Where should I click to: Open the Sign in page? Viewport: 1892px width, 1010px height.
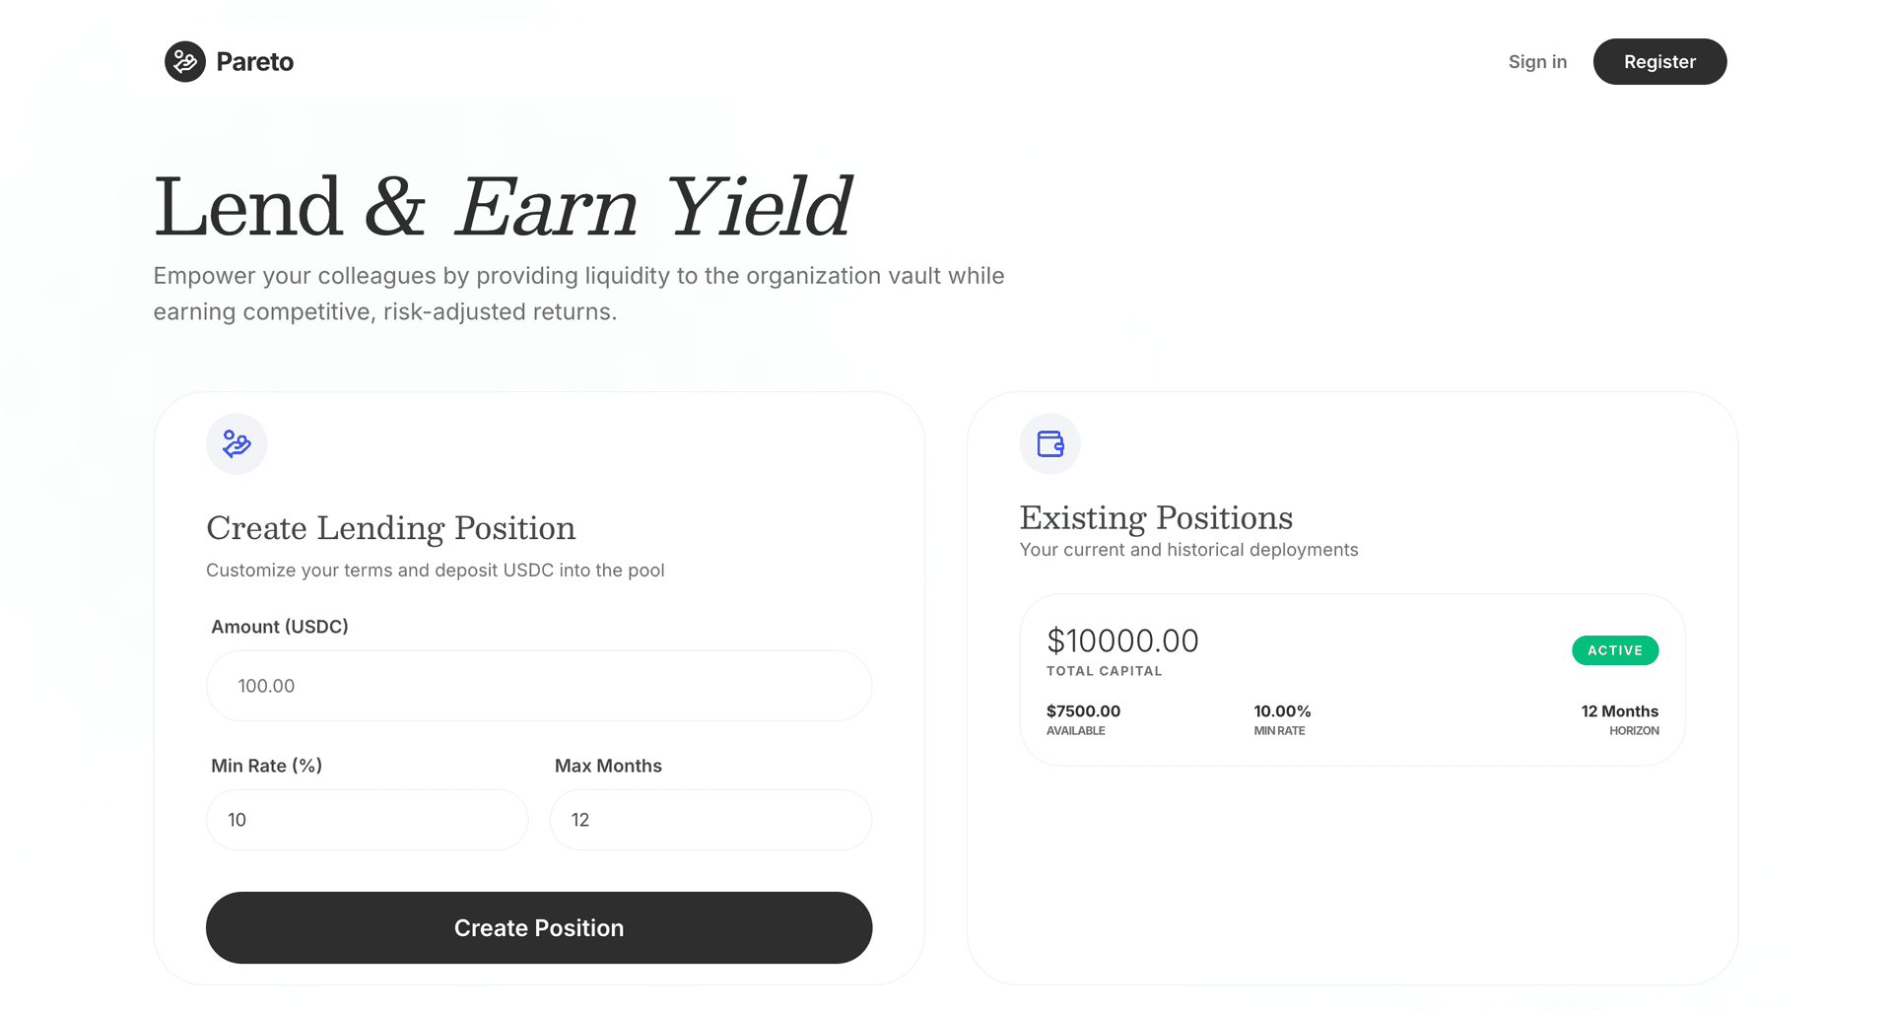(1537, 61)
